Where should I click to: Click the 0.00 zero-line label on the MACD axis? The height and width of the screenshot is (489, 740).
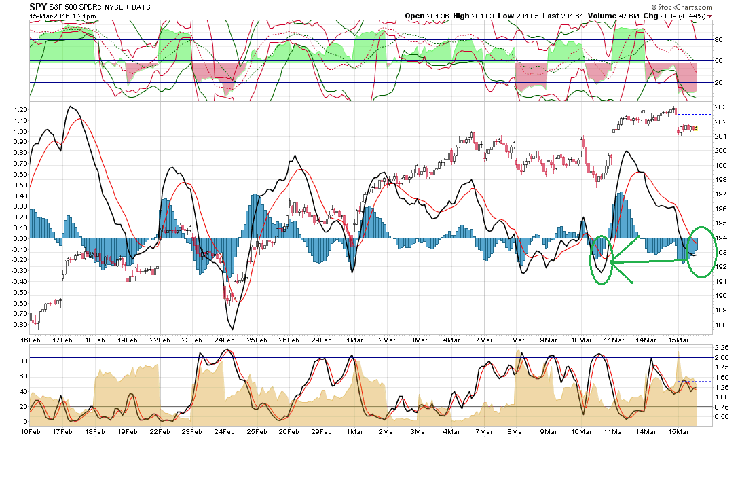tap(20, 238)
